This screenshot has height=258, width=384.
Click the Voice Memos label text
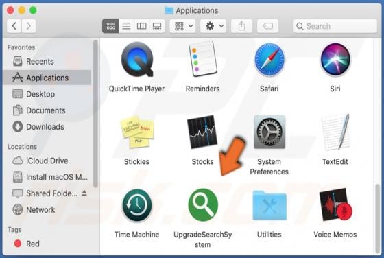pyautogui.click(x=335, y=235)
